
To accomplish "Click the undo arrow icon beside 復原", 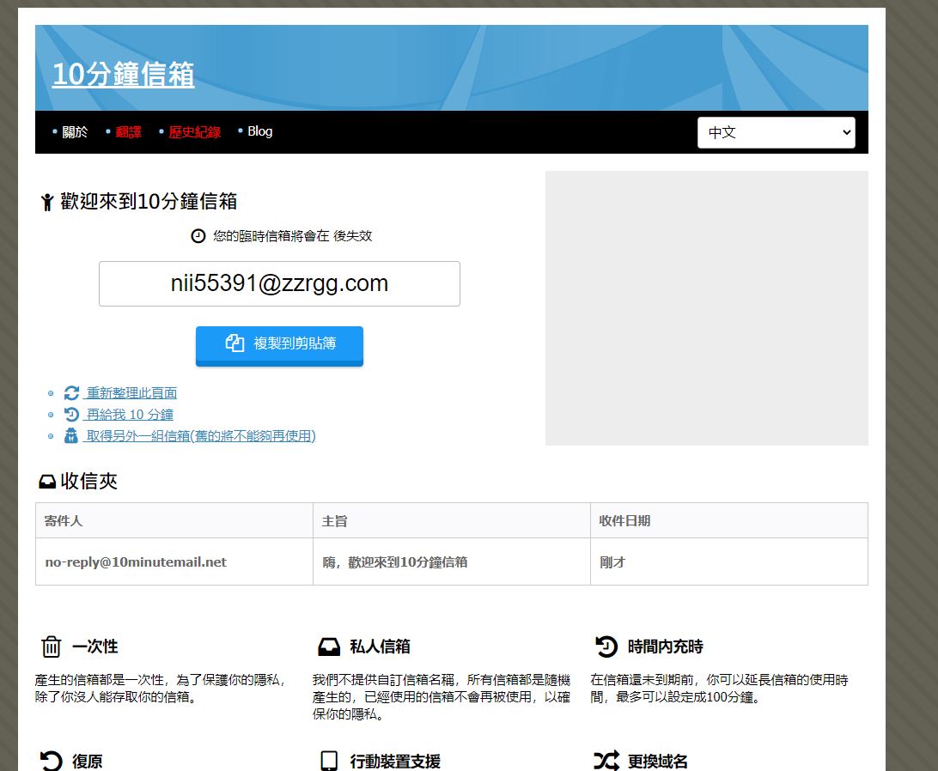I will point(52,761).
